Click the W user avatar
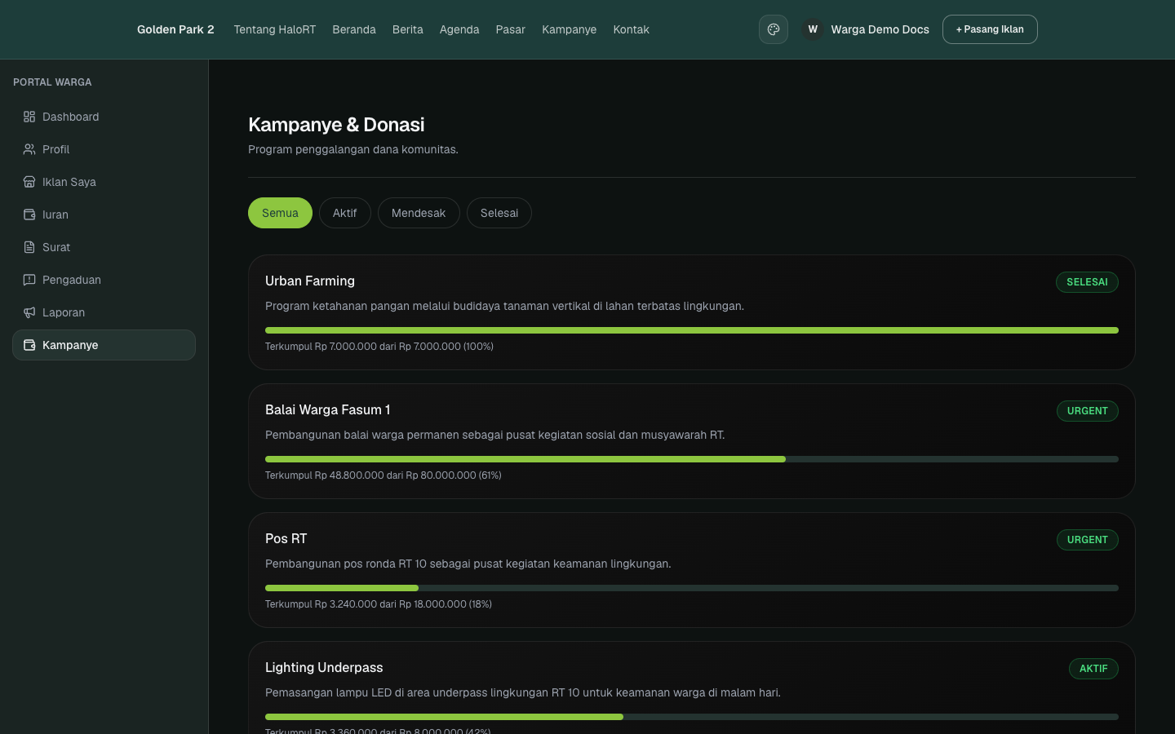 [813, 29]
